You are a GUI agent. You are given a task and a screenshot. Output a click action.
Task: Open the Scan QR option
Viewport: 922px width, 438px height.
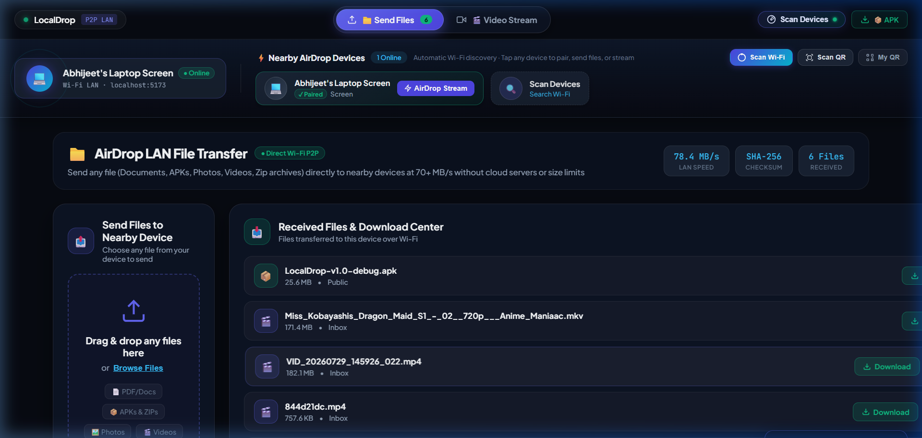(x=825, y=57)
